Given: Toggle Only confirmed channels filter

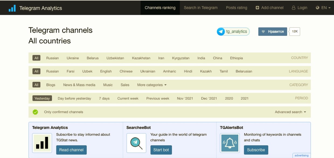Looking at the screenshot, I should click(64, 112).
